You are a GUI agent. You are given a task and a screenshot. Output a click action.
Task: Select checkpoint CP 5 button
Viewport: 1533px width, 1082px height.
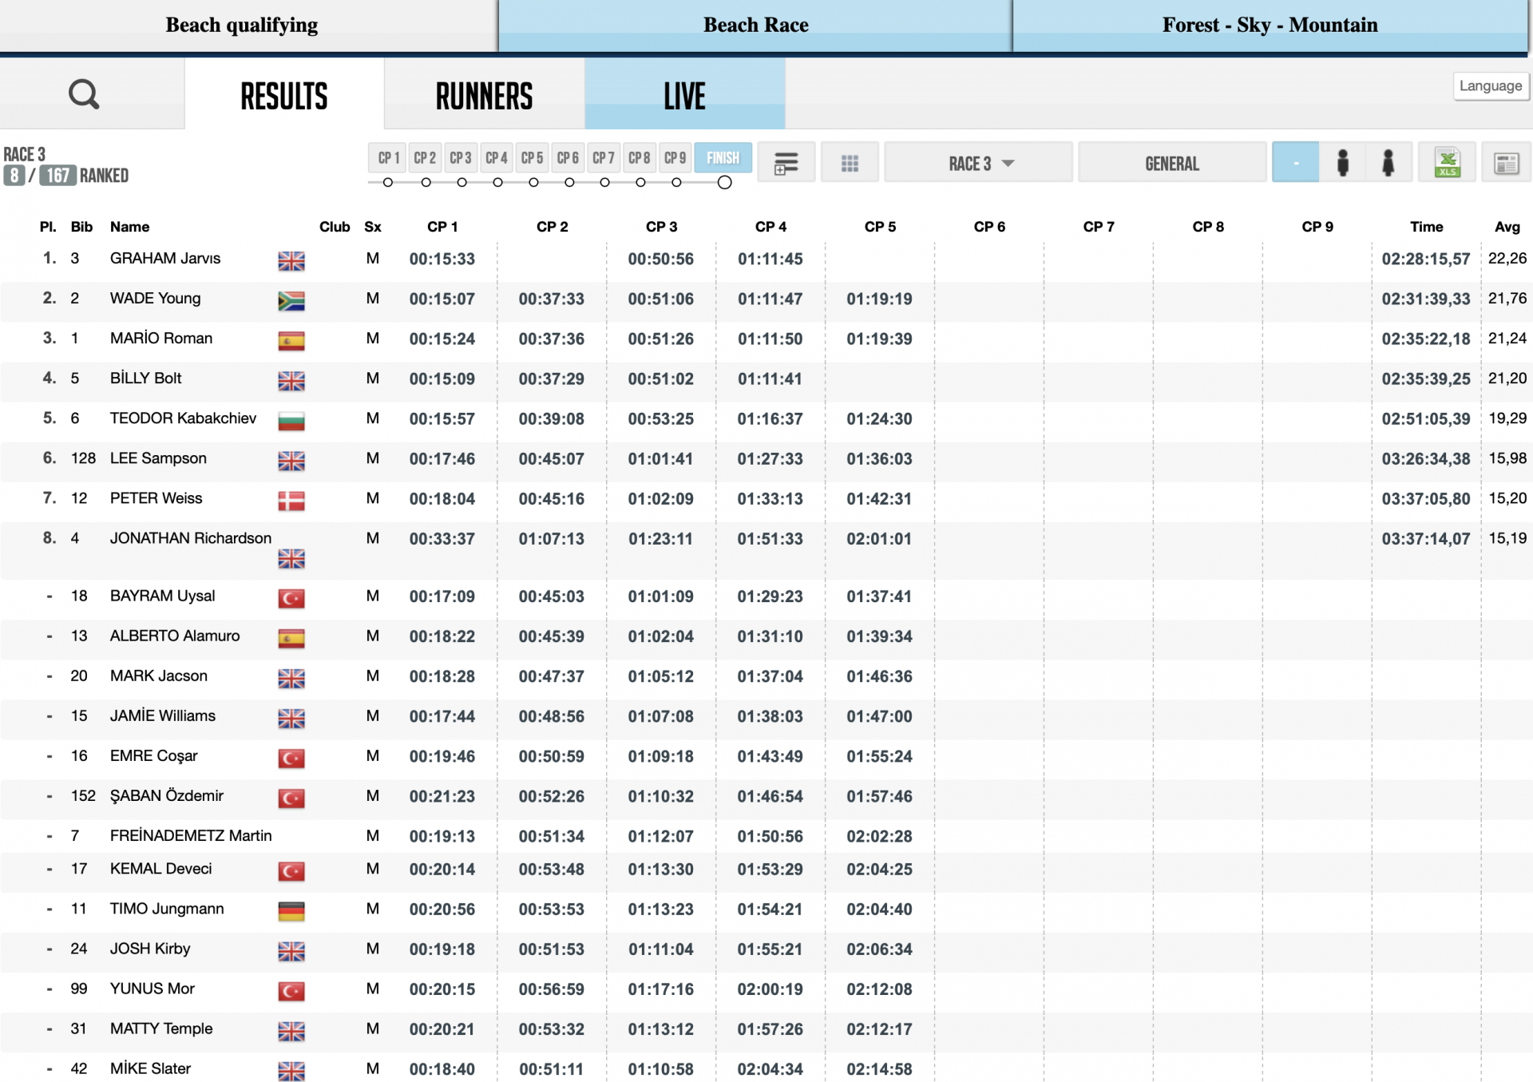(533, 158)
